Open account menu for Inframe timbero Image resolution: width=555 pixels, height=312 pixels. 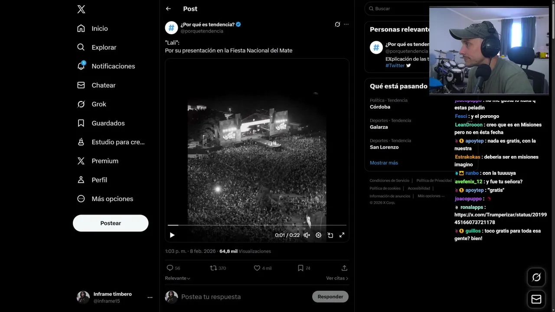tap(150, 297)
